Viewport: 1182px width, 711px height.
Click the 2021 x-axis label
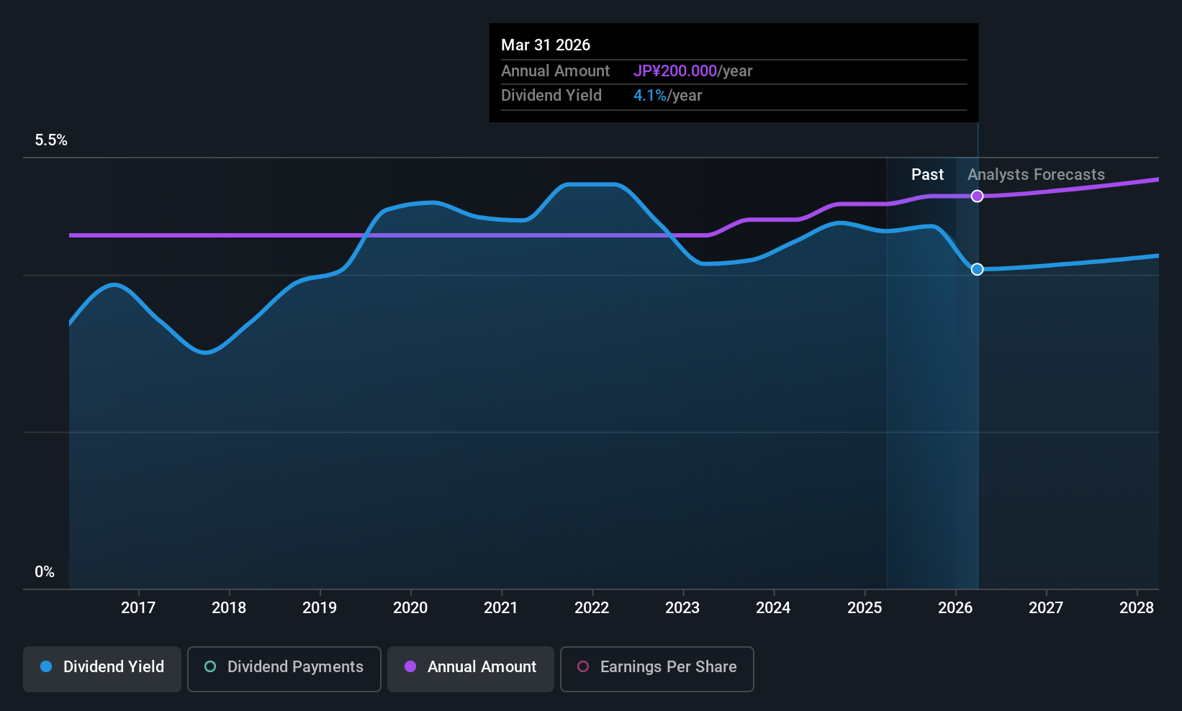click(x=501, y=608)
